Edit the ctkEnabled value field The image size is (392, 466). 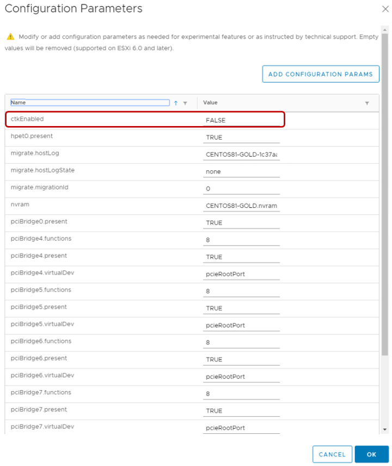click(241, 120)
